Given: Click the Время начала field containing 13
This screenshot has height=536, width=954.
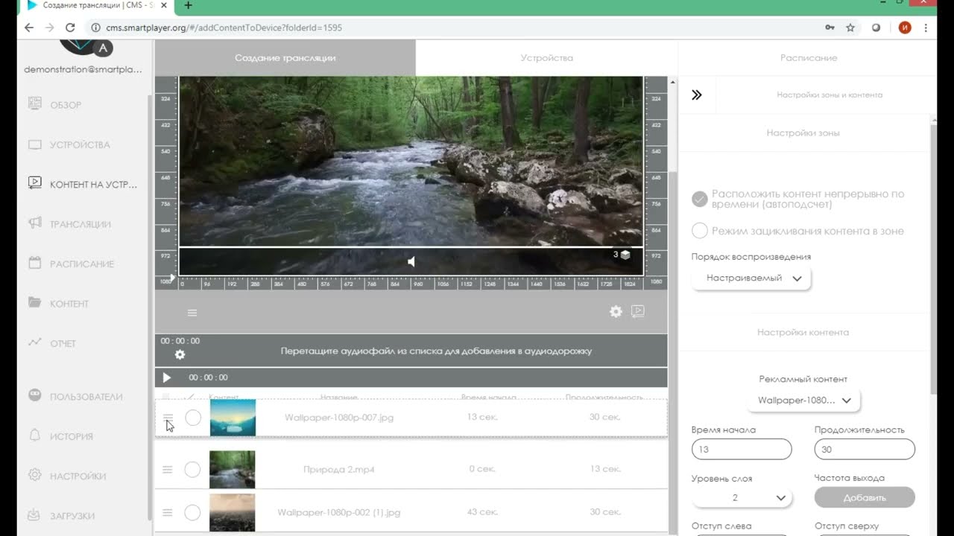Looking at the screenshot, I should 742,449.
